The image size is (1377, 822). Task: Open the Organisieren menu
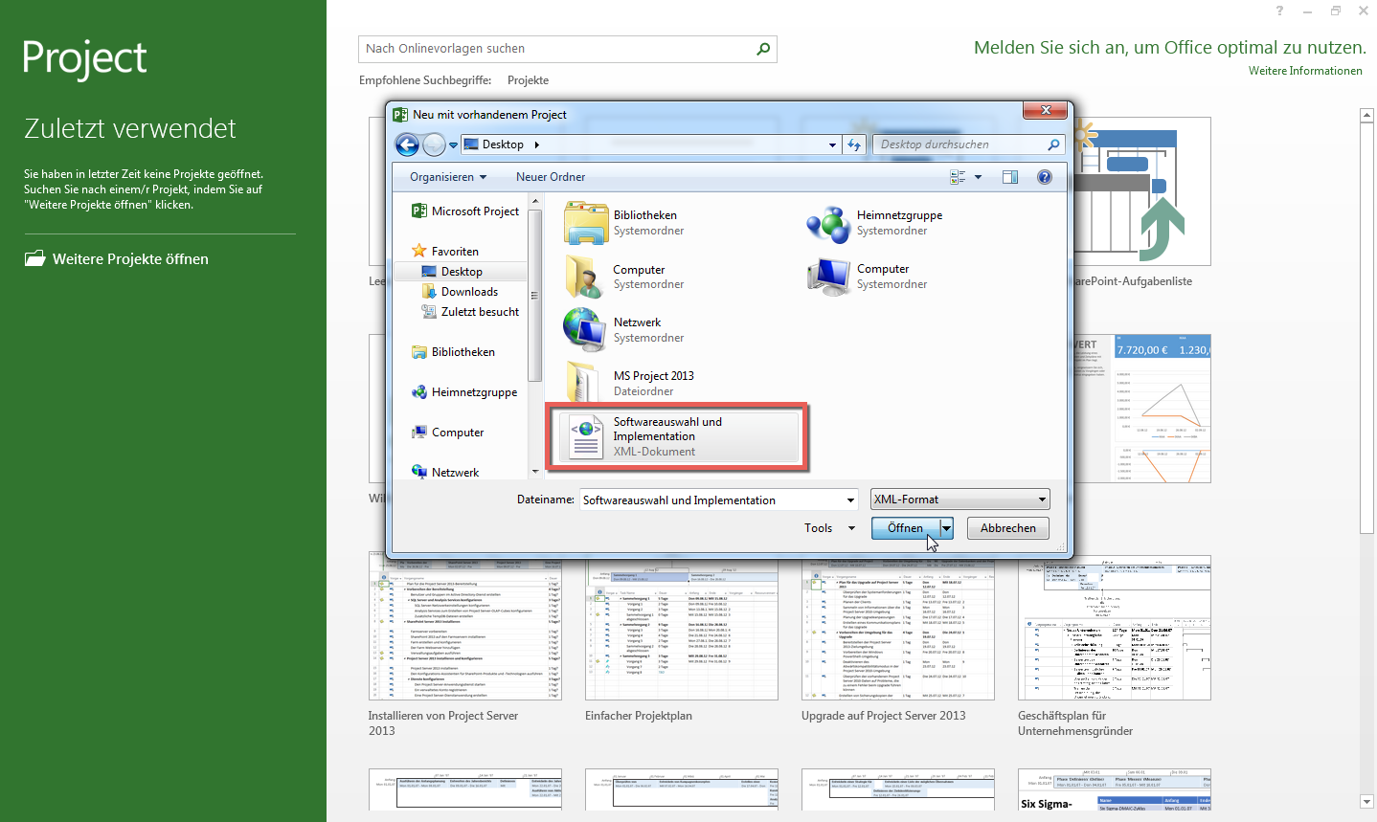(x=448, y=176)
